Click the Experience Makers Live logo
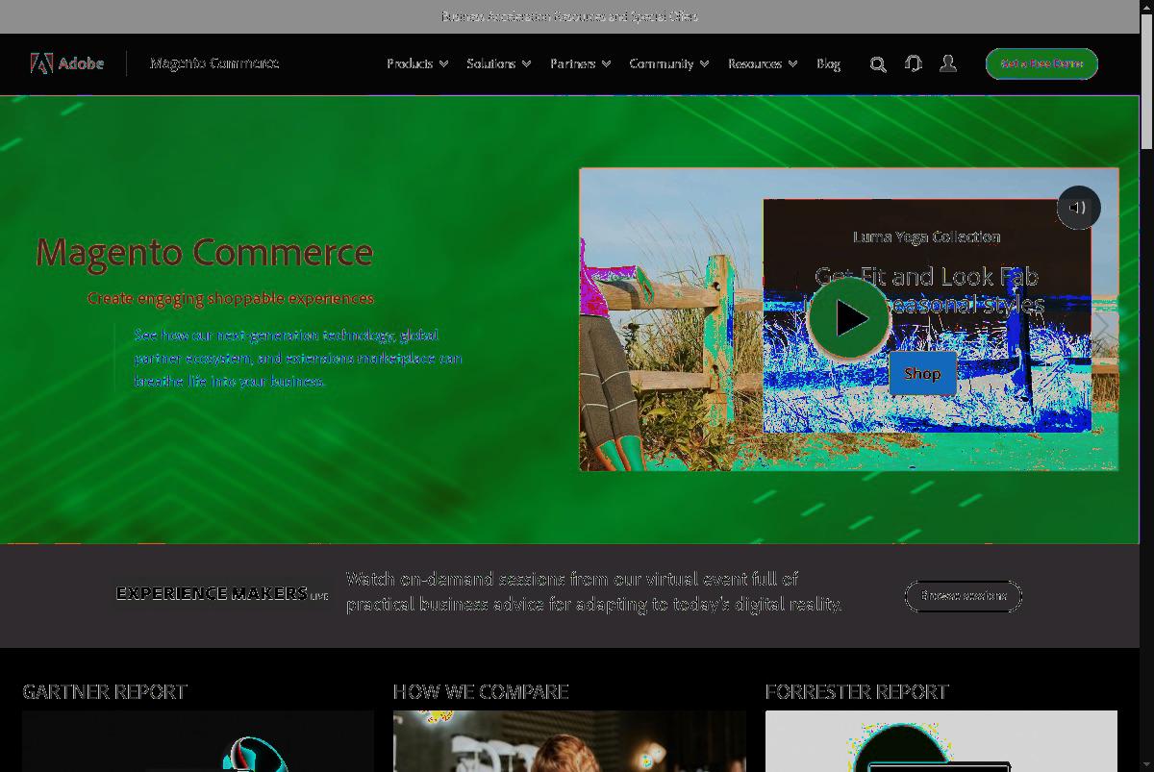Screen dimensions: 1154x772 [222, 594]
